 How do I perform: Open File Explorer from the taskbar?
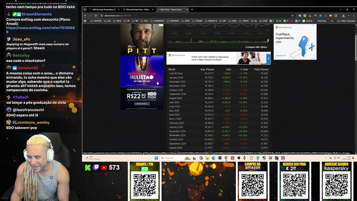tap(207, 158)
